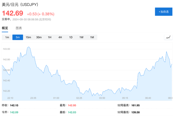Click the 今开 value 142.09

(x=14, y=112)
